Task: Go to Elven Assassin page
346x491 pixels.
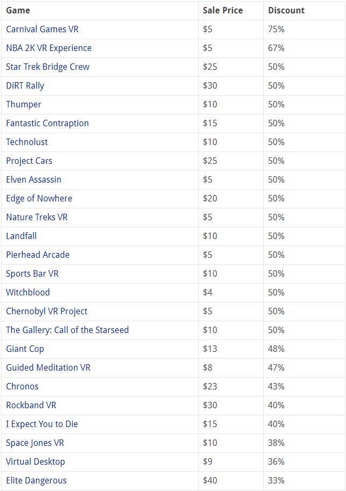Action: [x=33, y=179]
